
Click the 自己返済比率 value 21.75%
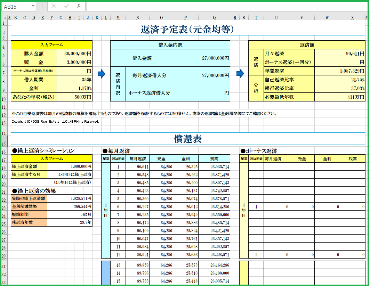coord(340,80)
